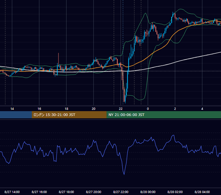Click the 16 hour label on axis
The width and height of the screenshot is (221, 195).
[39, 109]
